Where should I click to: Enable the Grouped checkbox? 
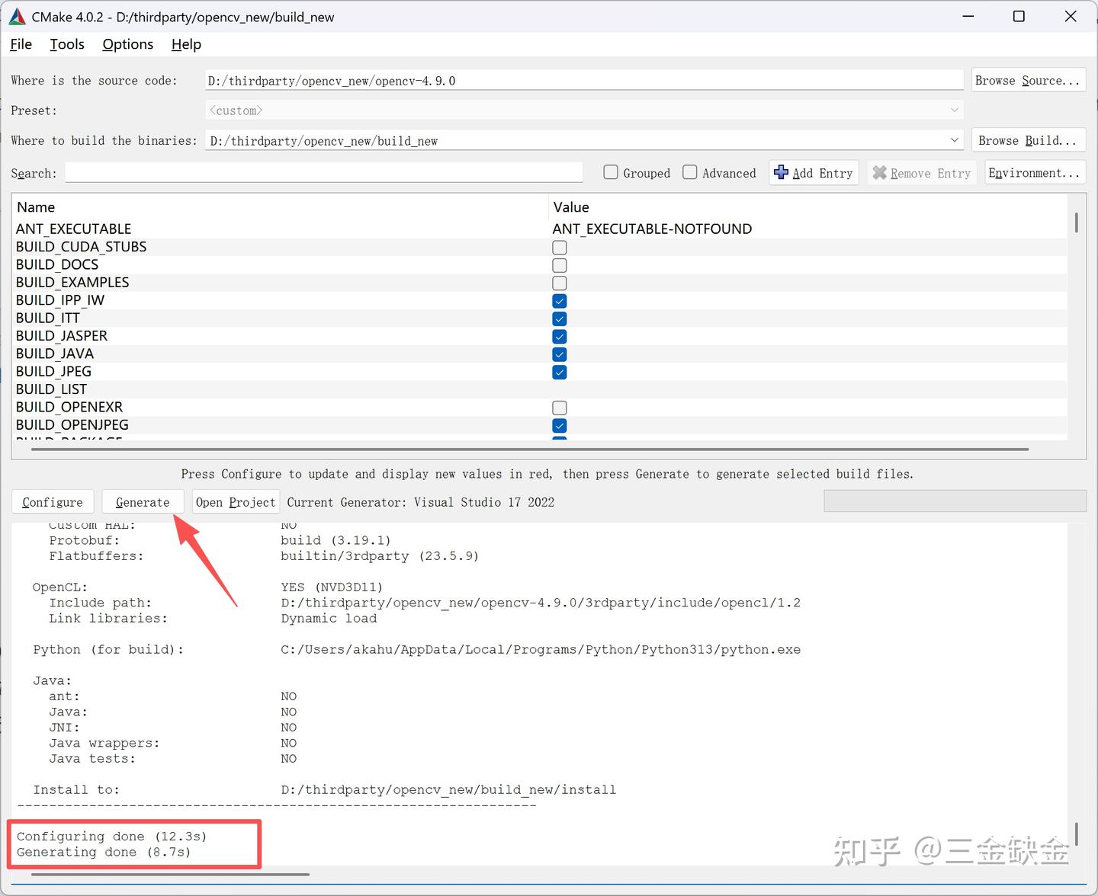click(x=610, y=172)
